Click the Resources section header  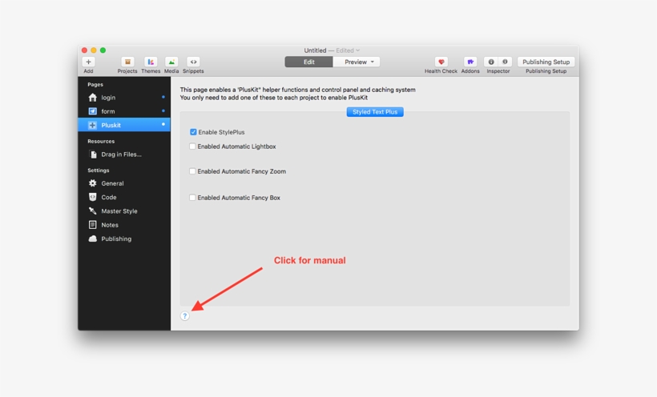pyautogui.click(x=101, y=142)
